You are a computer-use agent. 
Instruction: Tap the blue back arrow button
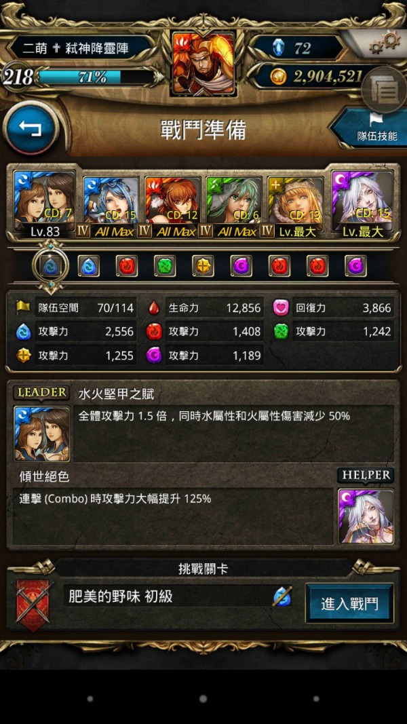[x=31, y=129]
